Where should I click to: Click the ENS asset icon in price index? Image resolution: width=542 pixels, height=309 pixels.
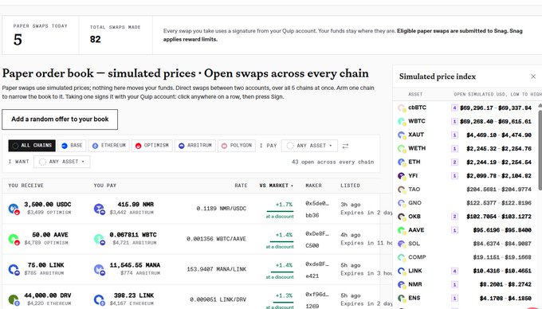(x=402, y=299)
